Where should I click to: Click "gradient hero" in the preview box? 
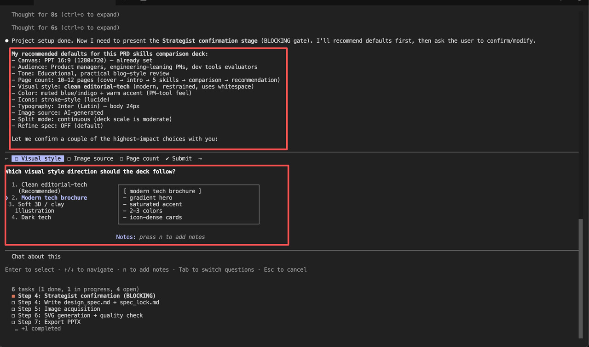(148, 198)
